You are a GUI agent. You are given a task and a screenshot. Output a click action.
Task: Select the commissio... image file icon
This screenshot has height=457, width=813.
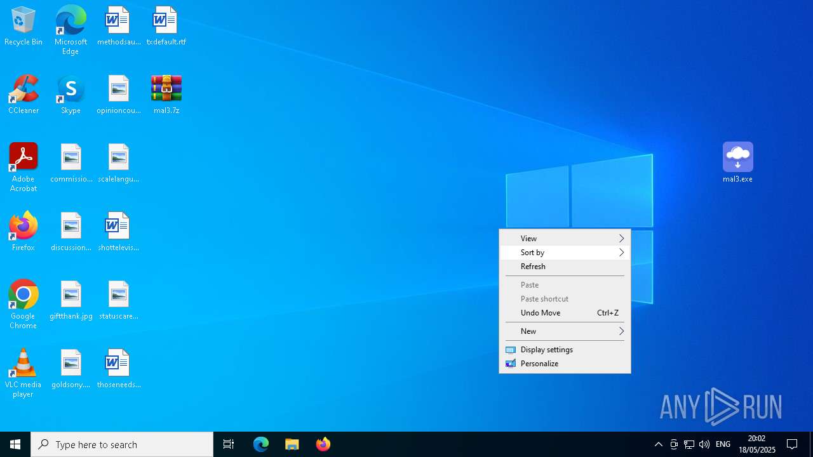click(x=71, y=164)
